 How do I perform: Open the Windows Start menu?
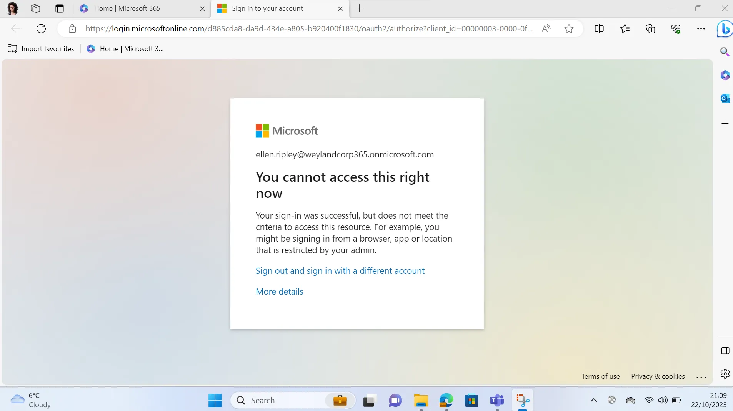point(215,400)
